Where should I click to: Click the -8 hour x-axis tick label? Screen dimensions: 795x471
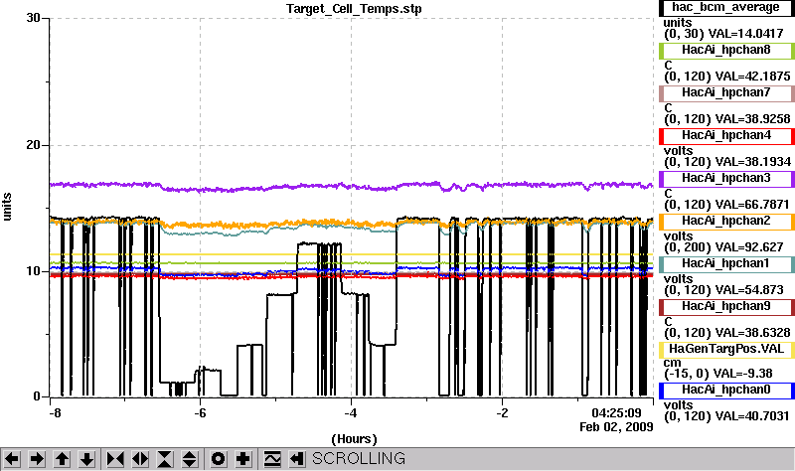[55, 413]
